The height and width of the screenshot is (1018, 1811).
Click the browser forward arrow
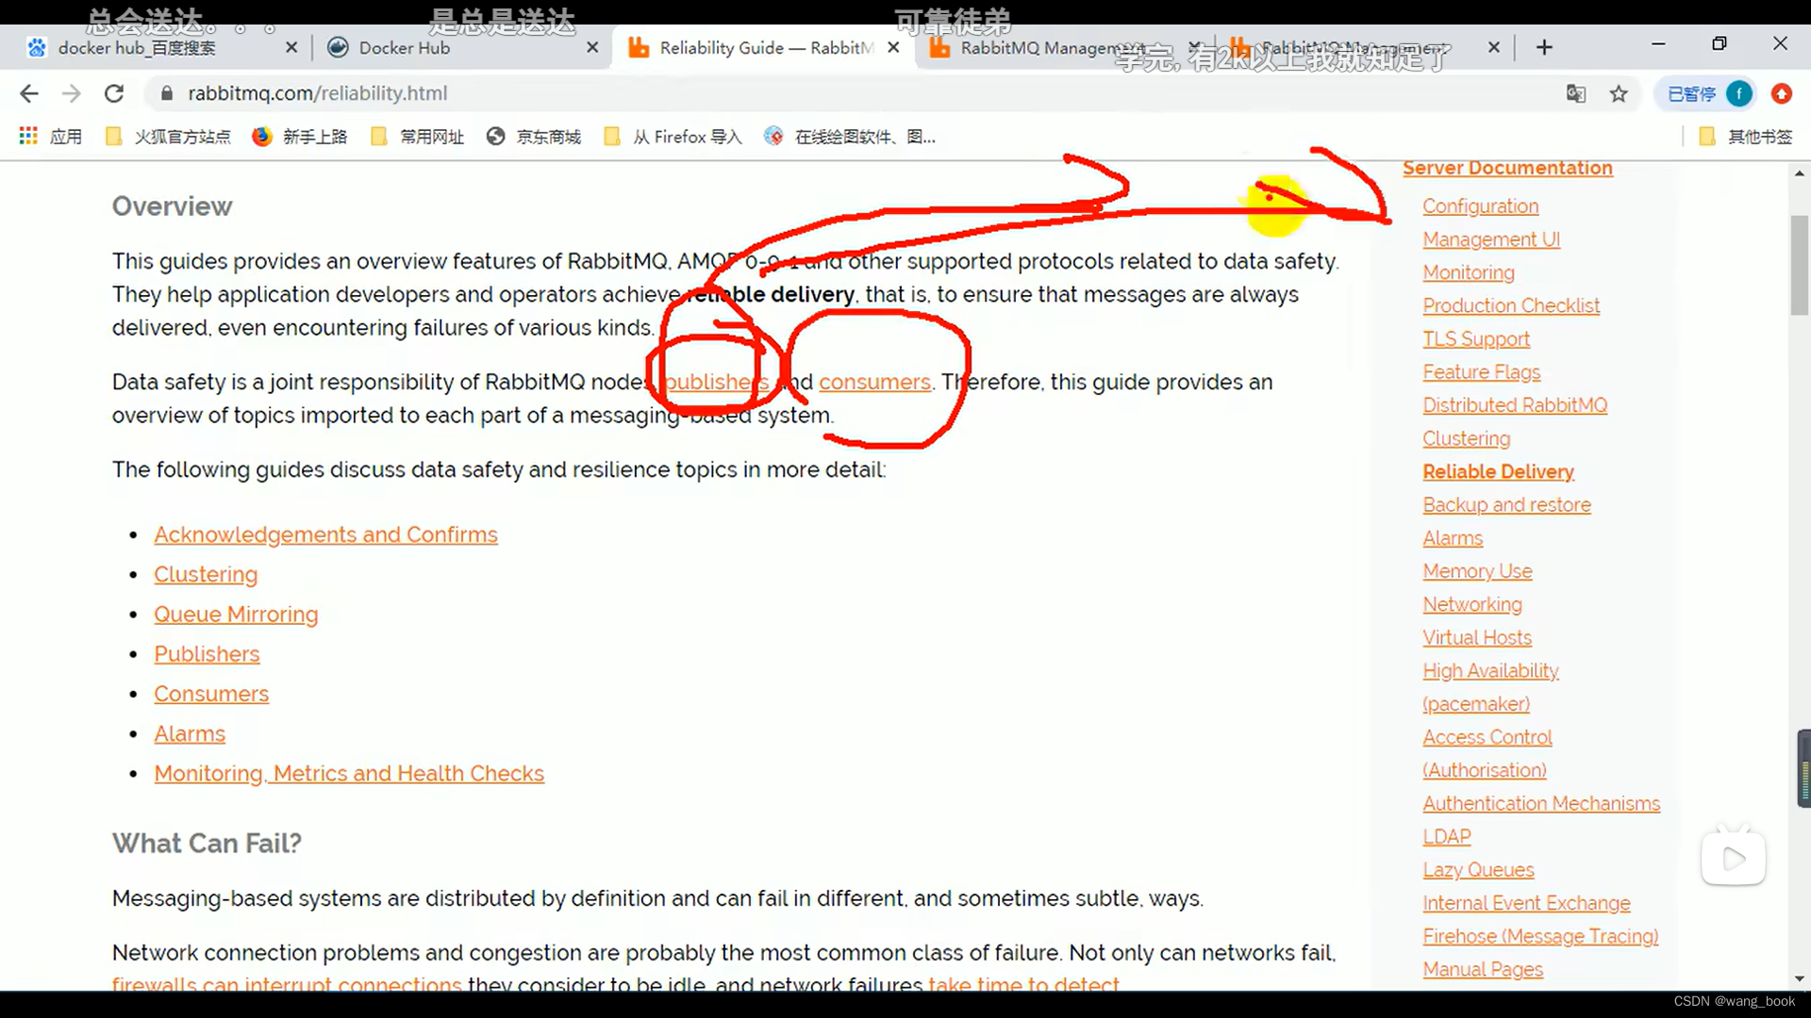pyautogui.click(x=72, y=93)
